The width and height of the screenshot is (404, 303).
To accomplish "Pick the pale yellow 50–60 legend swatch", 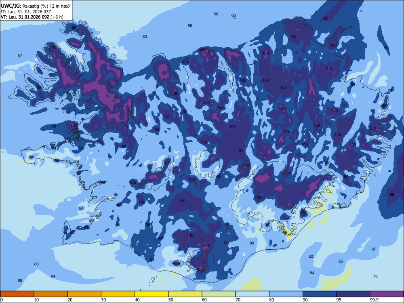I will click(x=185, y=294).
